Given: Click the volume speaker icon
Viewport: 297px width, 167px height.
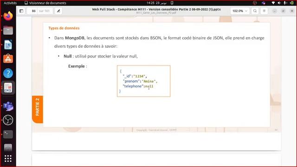Looking at the screenshot, I should [279, 3].
